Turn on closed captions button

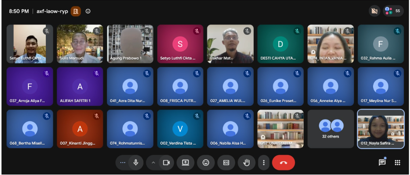coord(226,163)
